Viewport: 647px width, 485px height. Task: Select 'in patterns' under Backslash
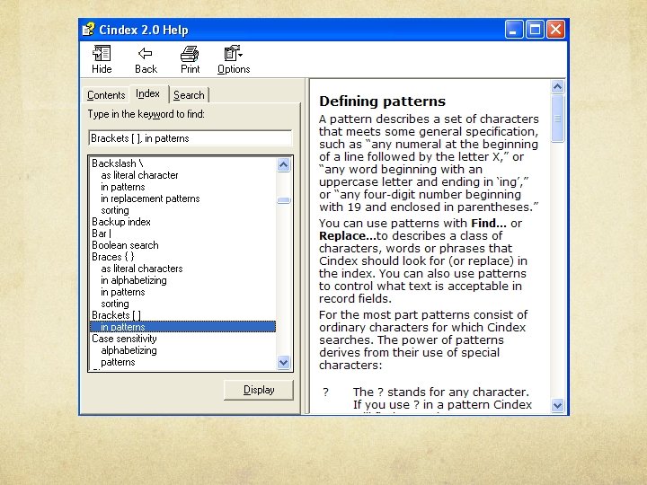tap(123, 187)
